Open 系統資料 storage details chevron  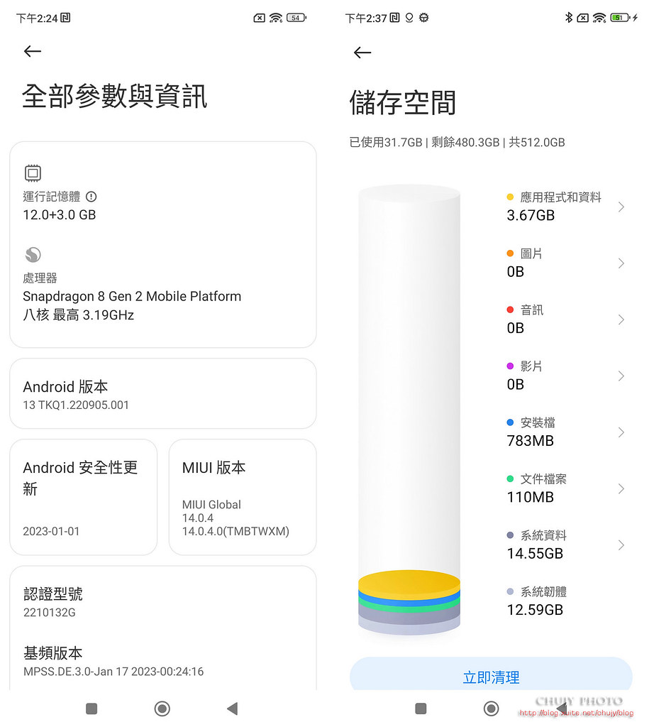click(621, 545)
